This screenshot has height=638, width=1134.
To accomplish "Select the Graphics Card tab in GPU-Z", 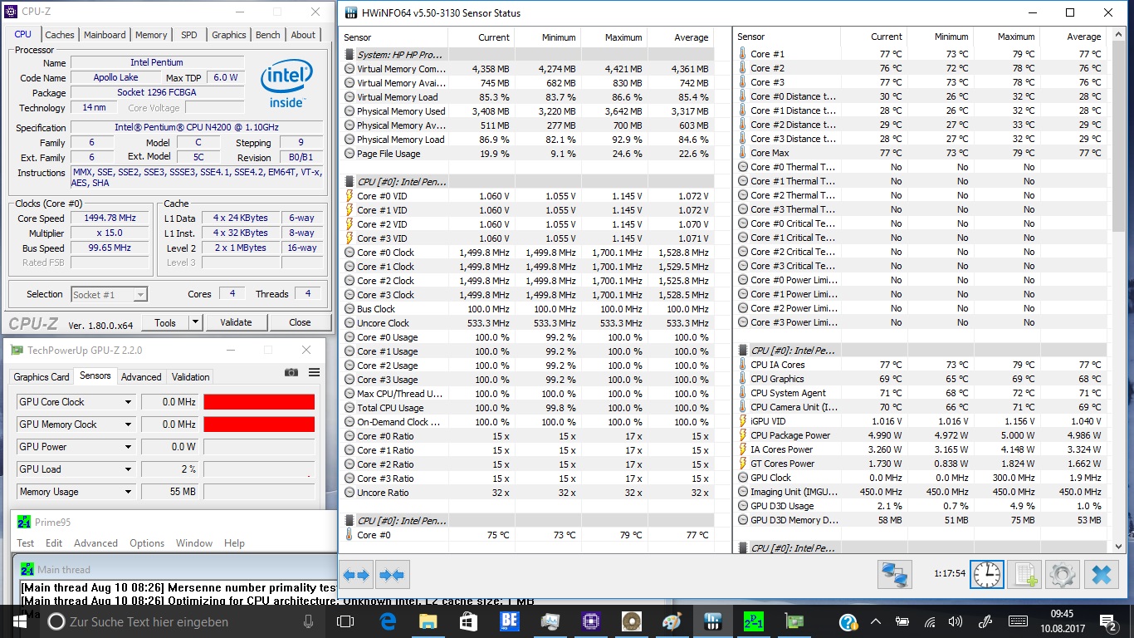I will 42,376.
